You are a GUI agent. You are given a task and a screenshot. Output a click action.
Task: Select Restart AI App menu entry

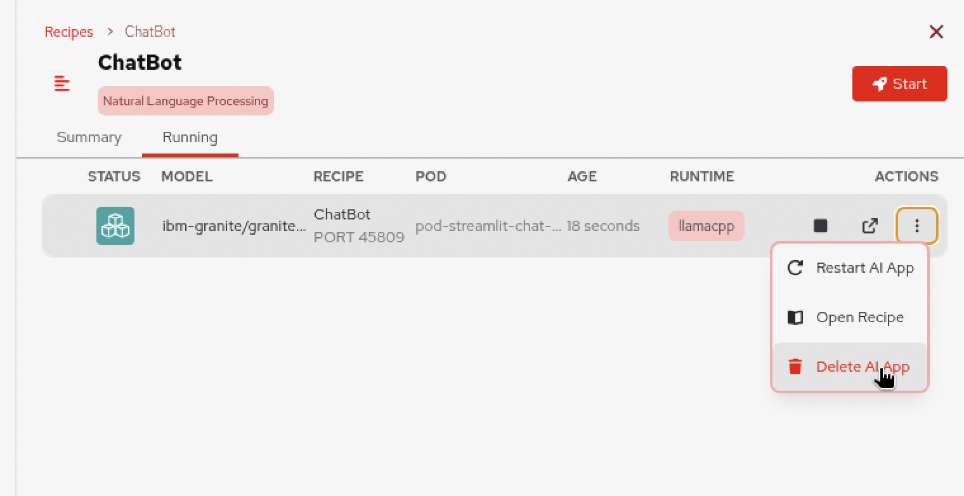click(x=864, y=268)
